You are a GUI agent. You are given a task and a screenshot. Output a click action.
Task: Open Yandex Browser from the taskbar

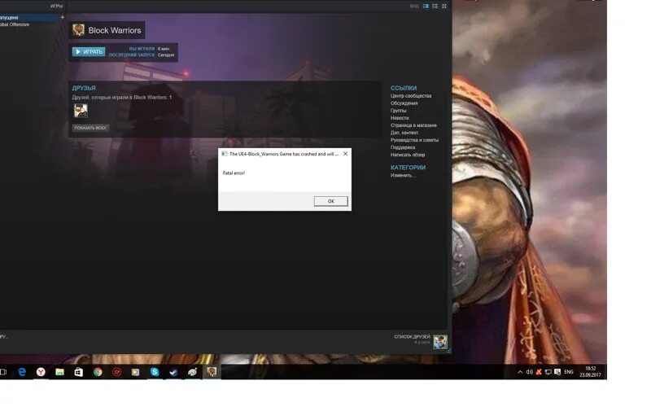pos(41,372)
